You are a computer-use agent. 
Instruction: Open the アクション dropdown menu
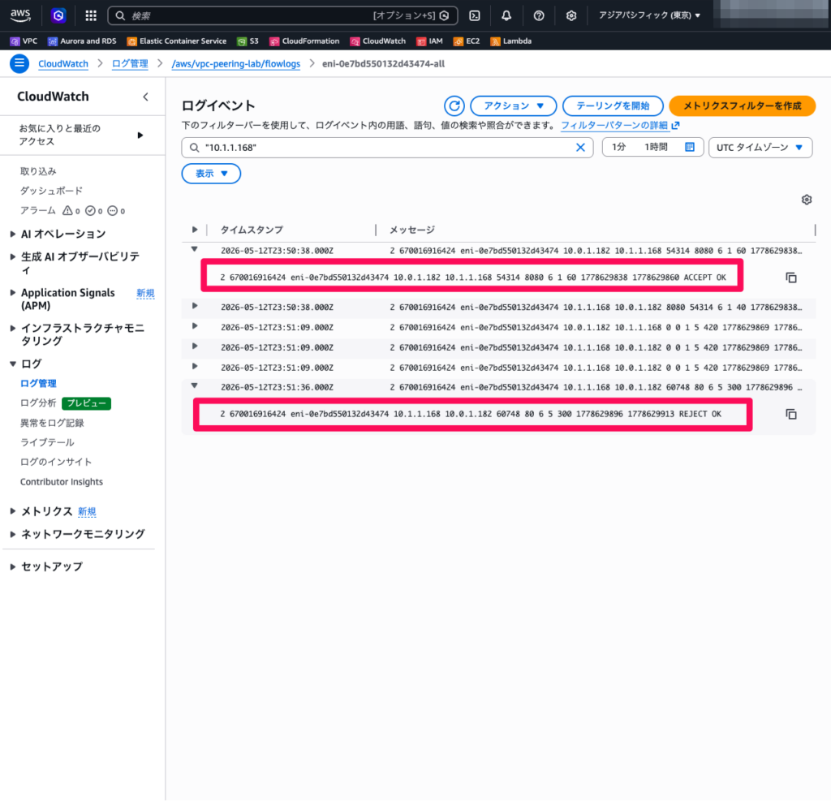(513, 106)
